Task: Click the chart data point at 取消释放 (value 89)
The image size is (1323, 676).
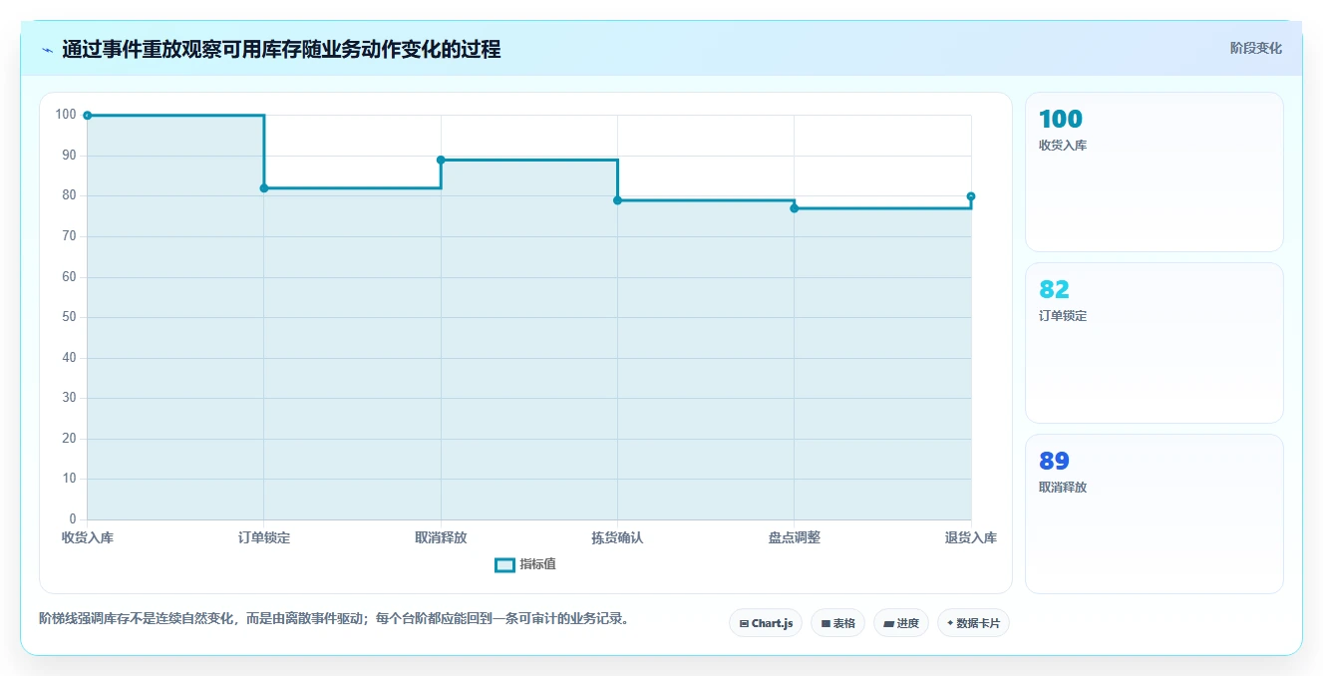Action: (441, 161)
